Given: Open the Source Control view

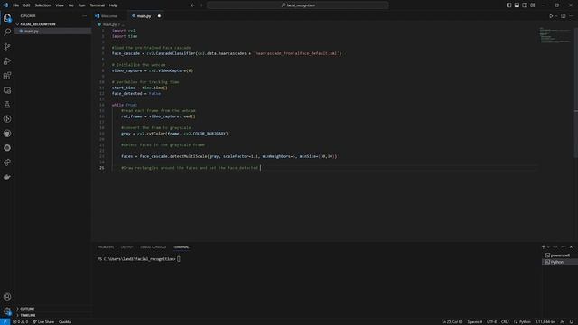Looking at the screenshot, I should [x=7, y=46].
